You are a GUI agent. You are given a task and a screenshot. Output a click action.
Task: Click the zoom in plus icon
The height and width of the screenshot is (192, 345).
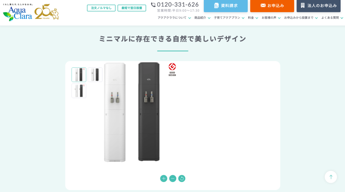pyautogui.click(x=163, y=179)
